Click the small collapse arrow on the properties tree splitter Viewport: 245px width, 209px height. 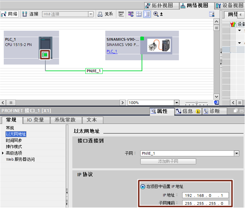[x=67, y=193]
